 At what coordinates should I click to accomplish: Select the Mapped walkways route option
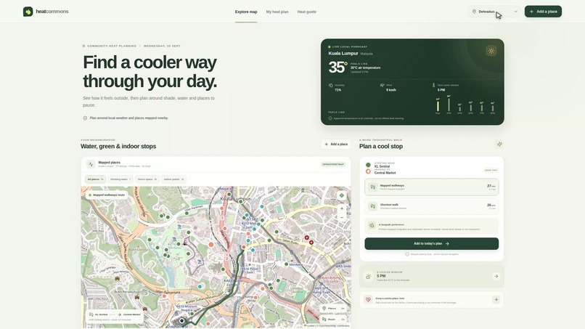(x=432, y=187)
